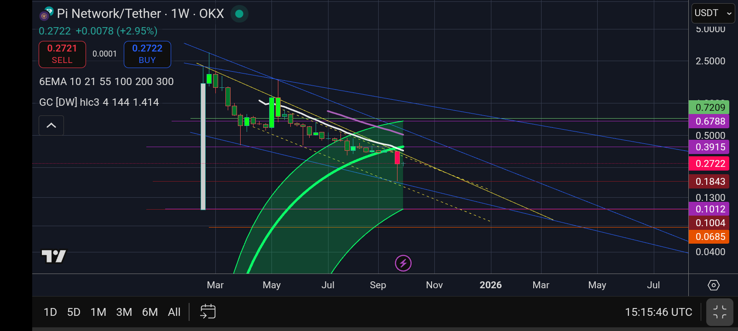Viewport: 738px width, 331px height.
Task: Collapse the indicator legend with the chevron
Action: pos(51,126)
